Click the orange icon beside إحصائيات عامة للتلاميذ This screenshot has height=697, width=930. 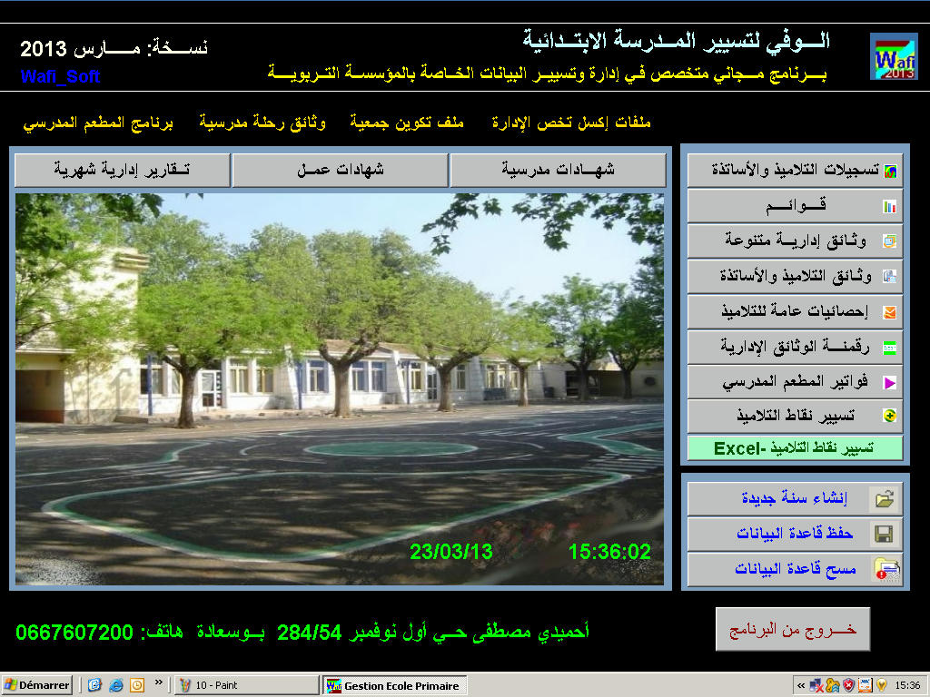[x=890, y=312]
